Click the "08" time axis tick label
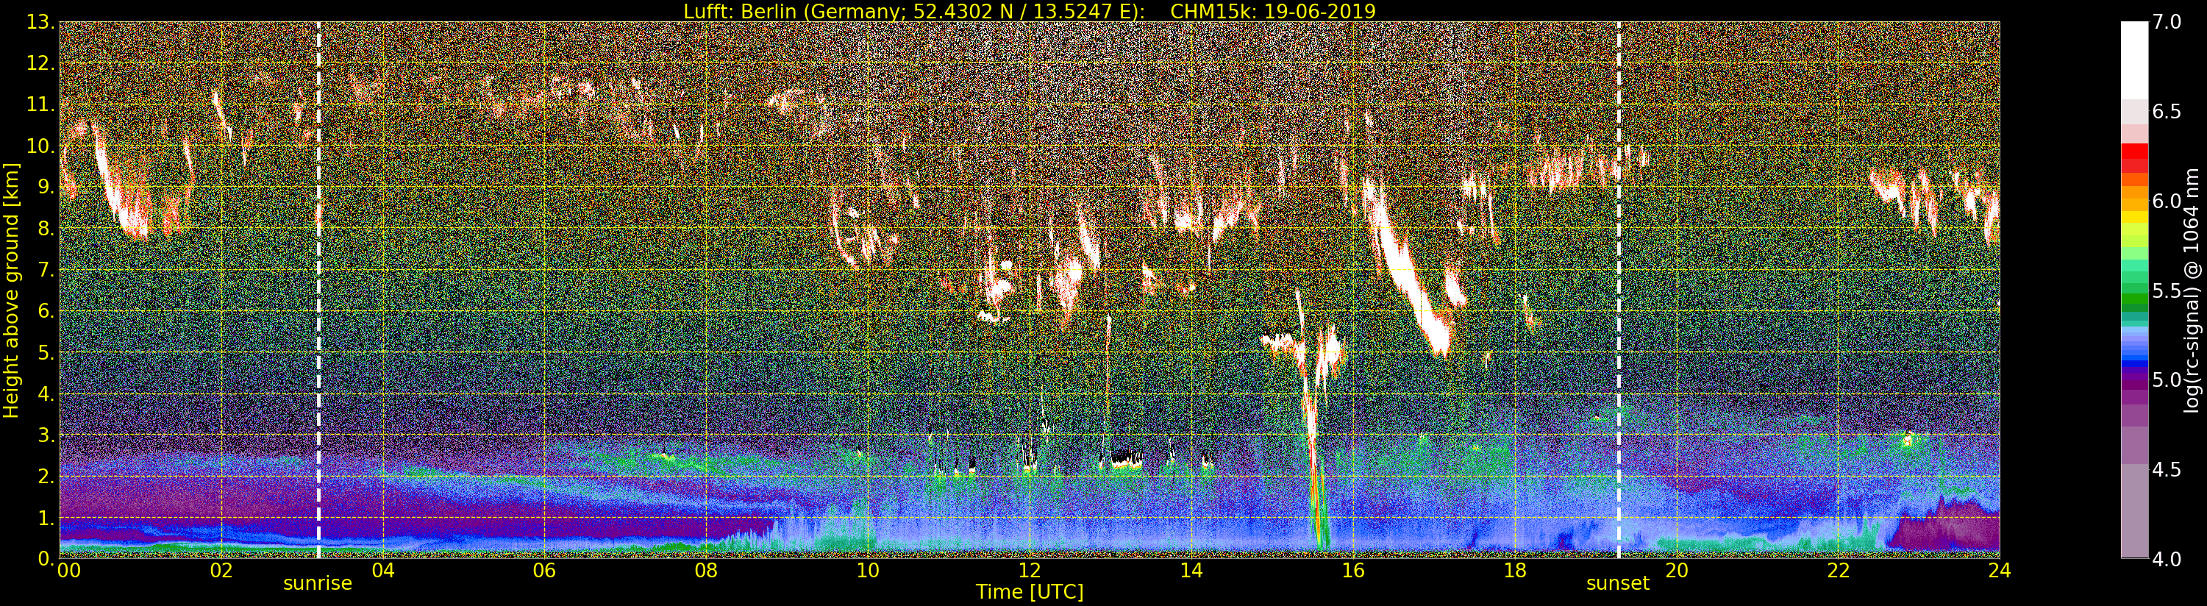This screenshot has width=2207, height=606. click(706, 569)
